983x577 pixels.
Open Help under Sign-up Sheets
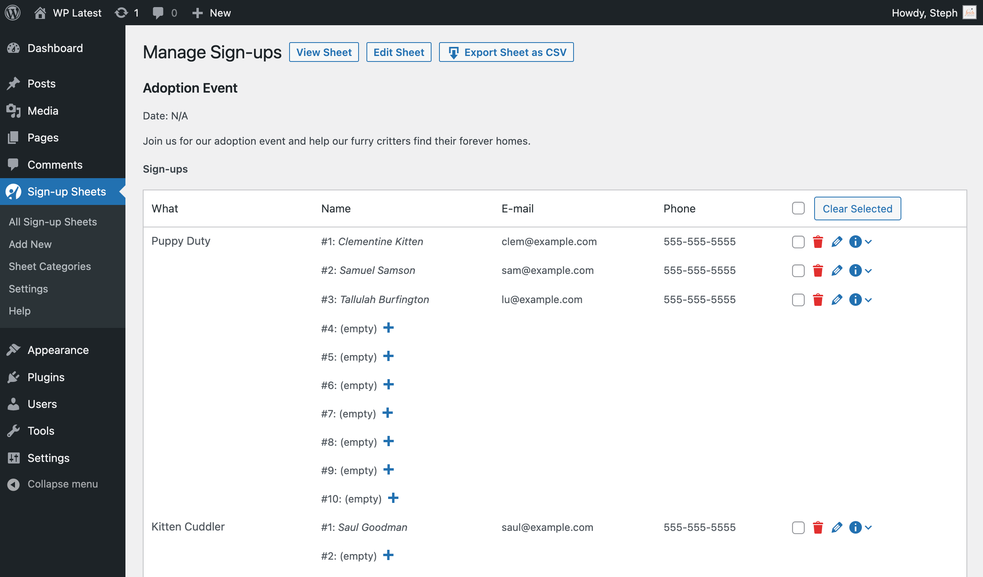pyautogui.click(x=20, y=311)
